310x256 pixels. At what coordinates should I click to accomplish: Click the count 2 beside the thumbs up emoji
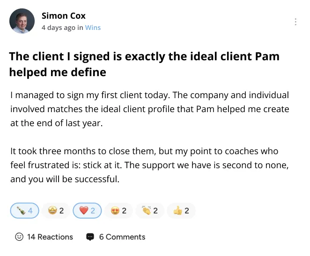(186, 211)
